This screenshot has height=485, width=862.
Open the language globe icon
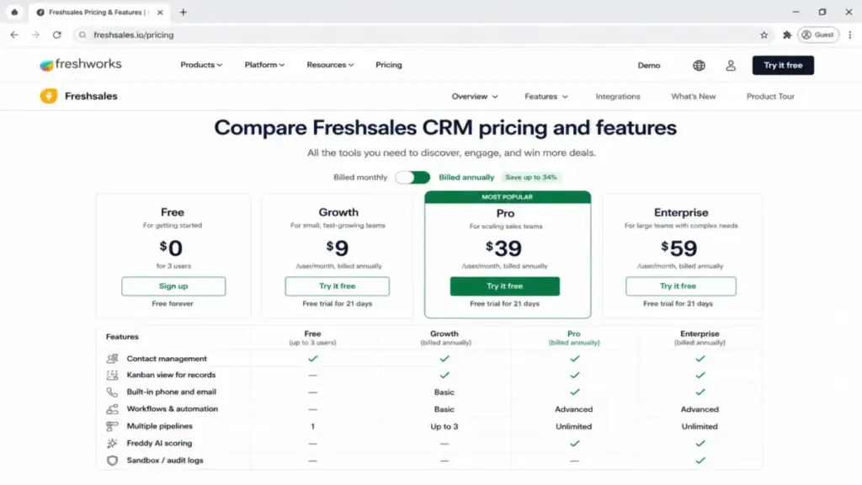(x=699, y=66)
